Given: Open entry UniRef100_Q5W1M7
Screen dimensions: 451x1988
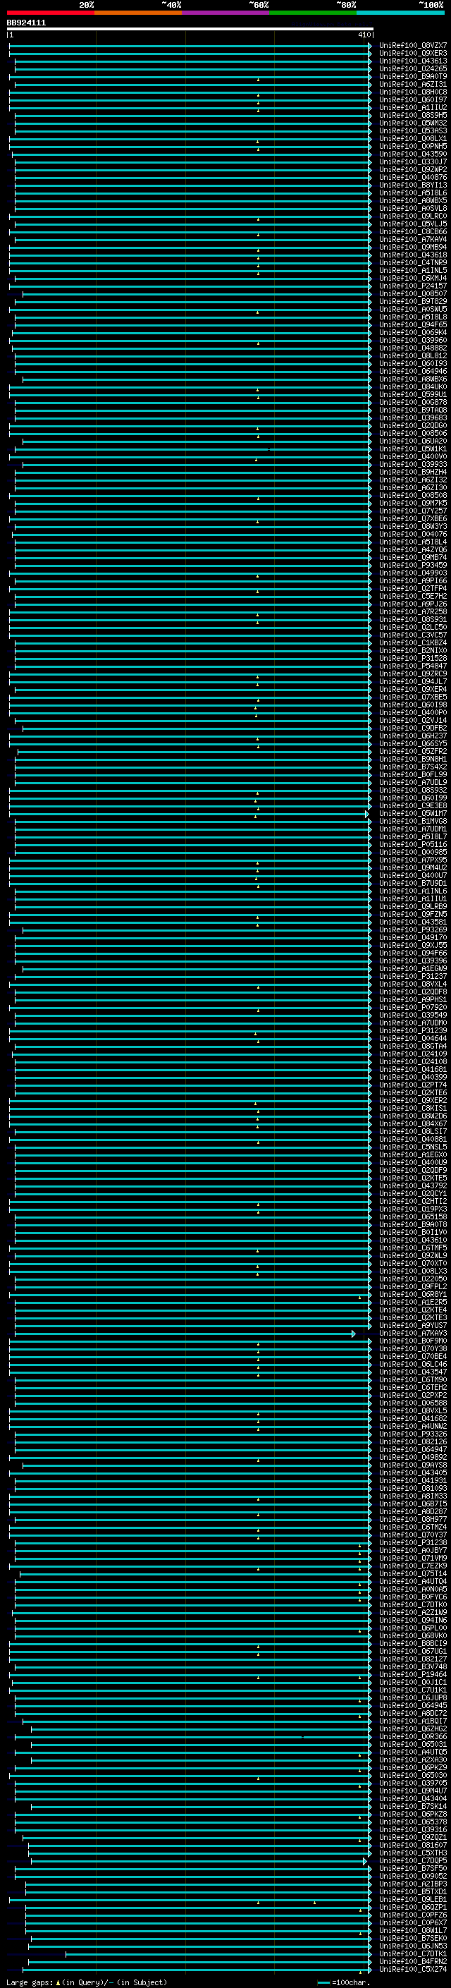Looking at the screenshot, I should [413, 812].
